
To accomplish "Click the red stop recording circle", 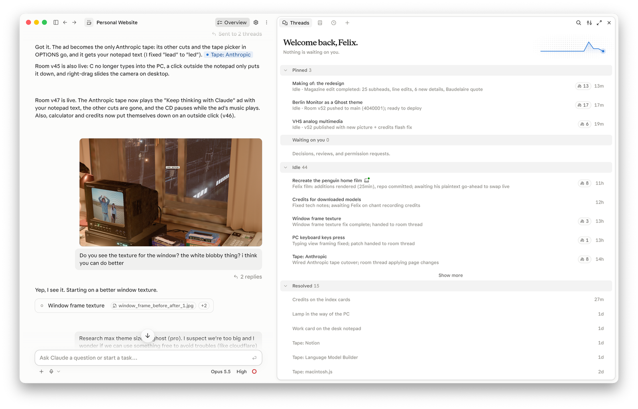I will click(254, 372).
